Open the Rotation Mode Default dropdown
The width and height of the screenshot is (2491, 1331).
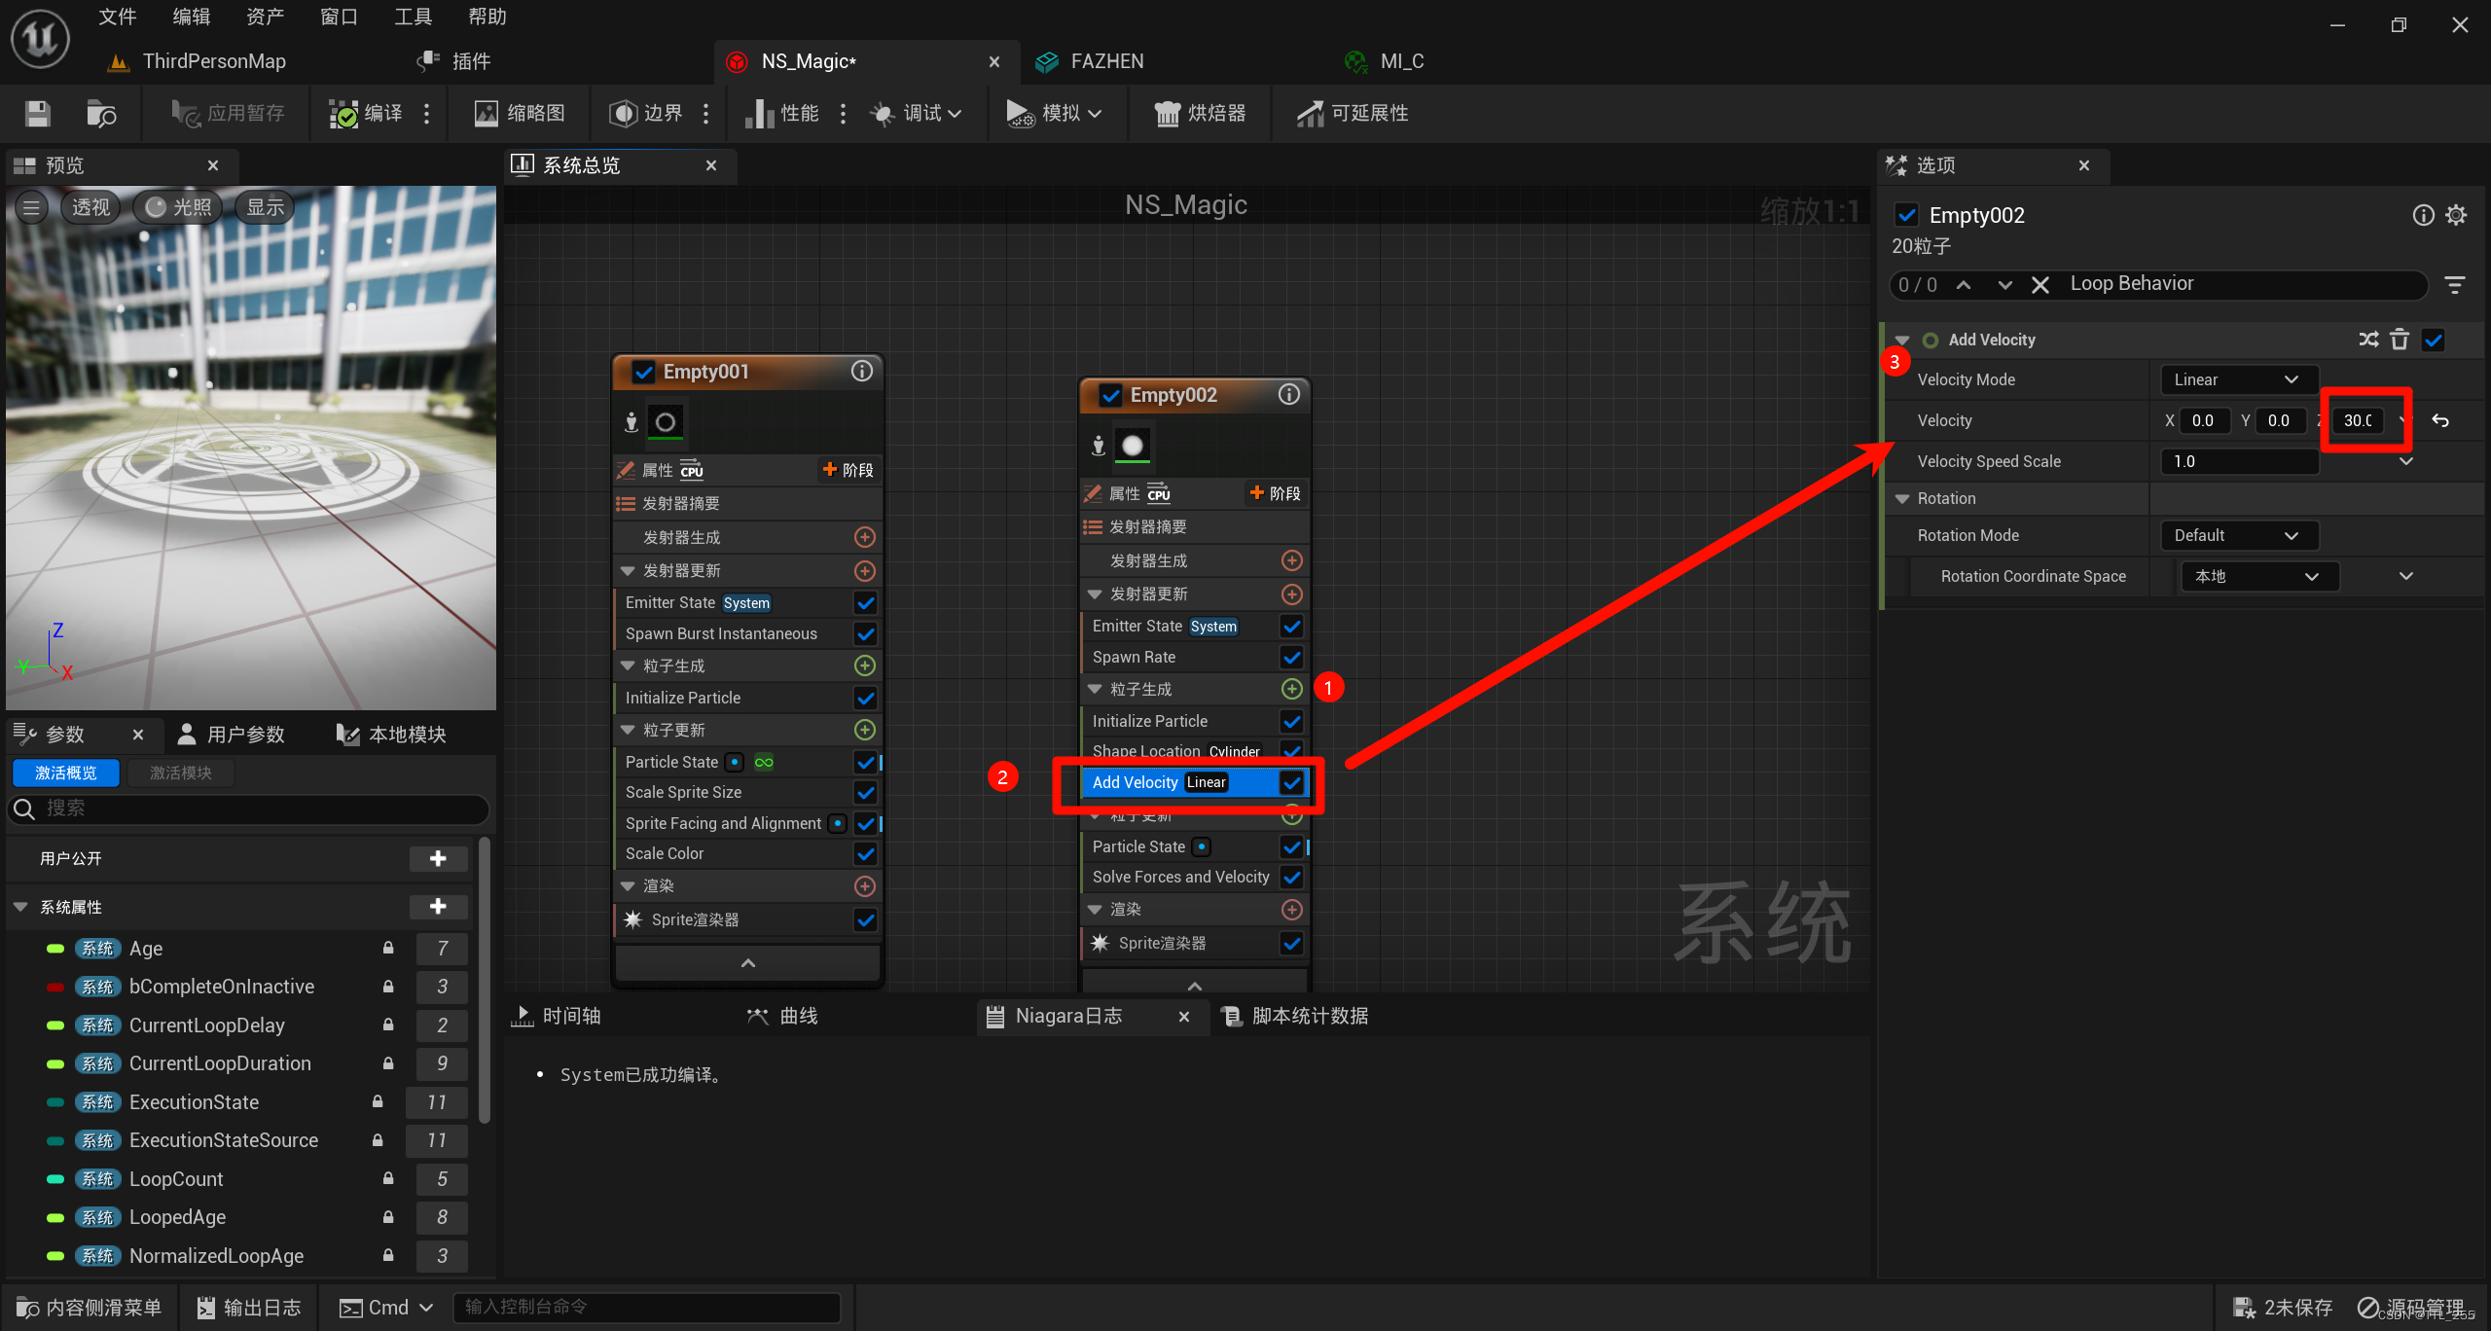point(2237,535)
